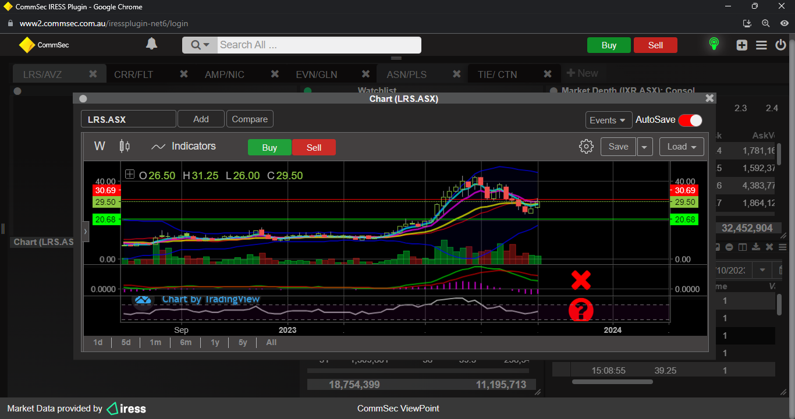
Task: Click the candlestick chart style icon
Action: [125, 146]
